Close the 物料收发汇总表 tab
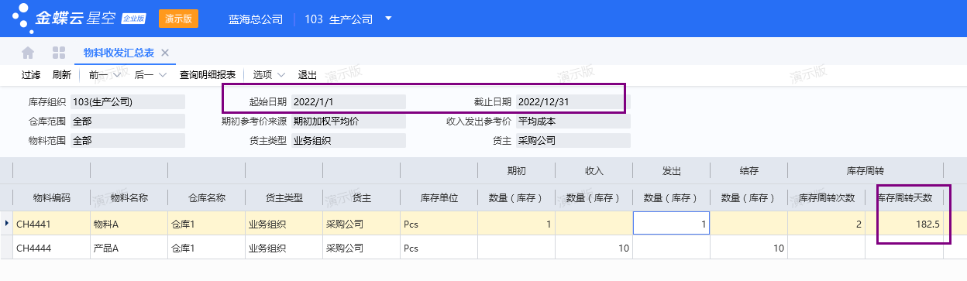 click(x=165, y=53)
